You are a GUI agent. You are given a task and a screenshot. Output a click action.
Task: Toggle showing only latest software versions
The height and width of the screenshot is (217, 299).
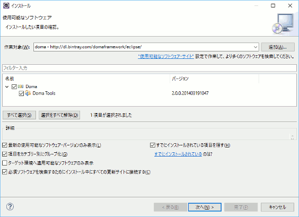(x=5, y=145)
